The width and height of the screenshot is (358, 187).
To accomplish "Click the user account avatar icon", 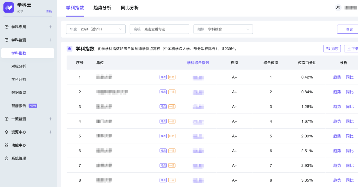I will point(338,8).
